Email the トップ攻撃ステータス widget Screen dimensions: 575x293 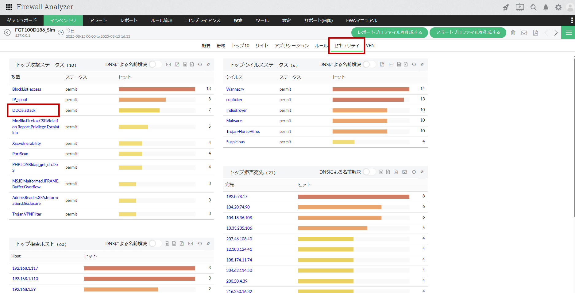click(x=168, y=65)
